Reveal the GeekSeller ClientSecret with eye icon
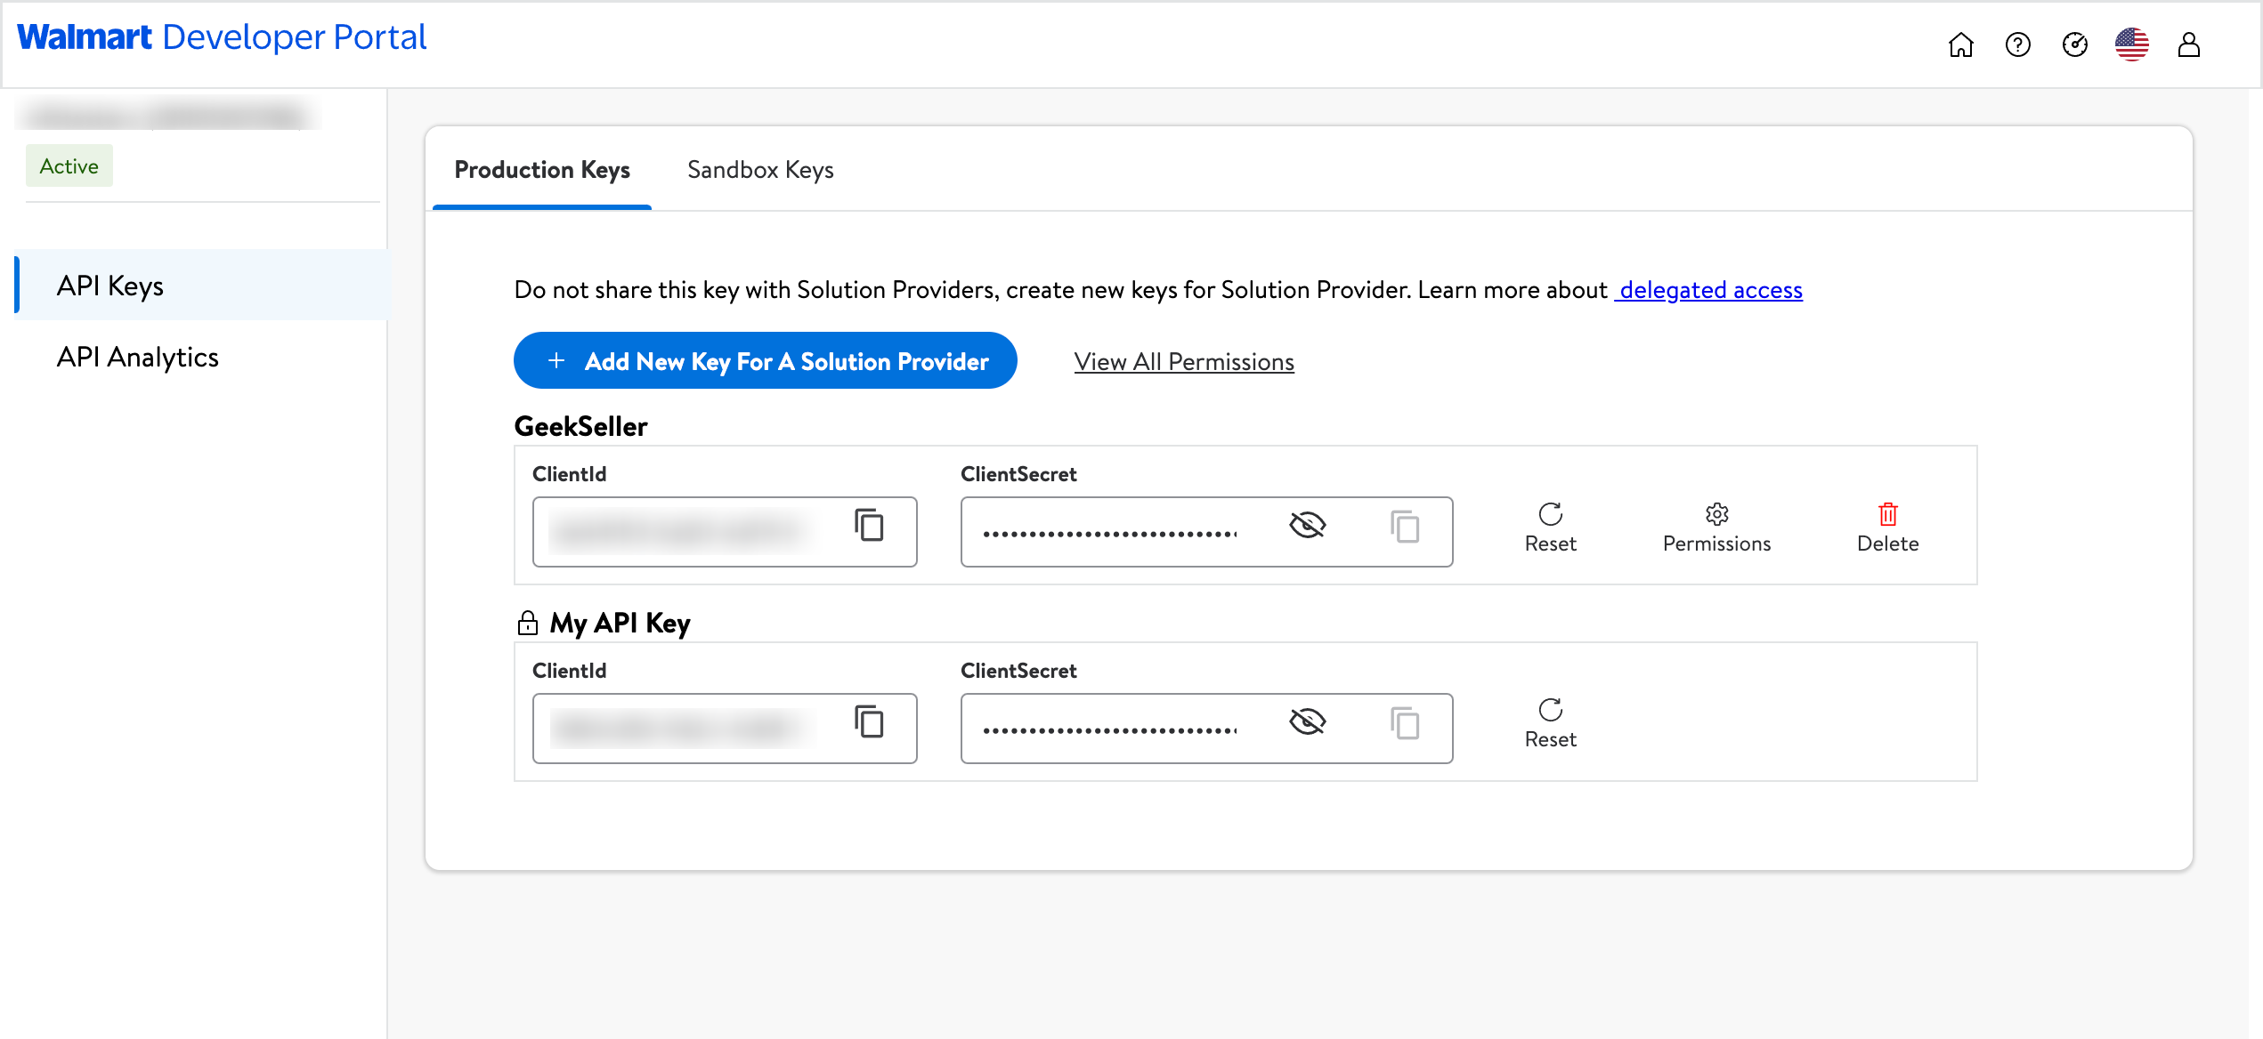This screenshot has width=2263, height=1039. click(1307, 525)
